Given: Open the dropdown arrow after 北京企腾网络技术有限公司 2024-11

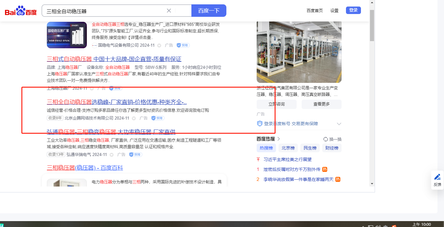Looking at the screenshot, I should tap(134, 118).
